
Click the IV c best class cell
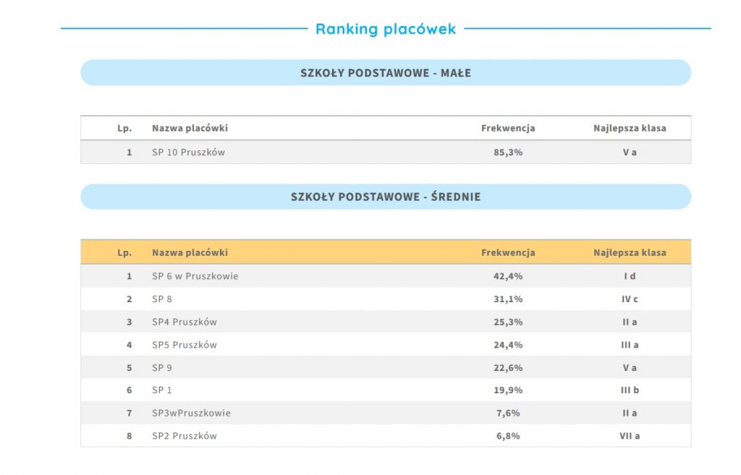[630, 299]
